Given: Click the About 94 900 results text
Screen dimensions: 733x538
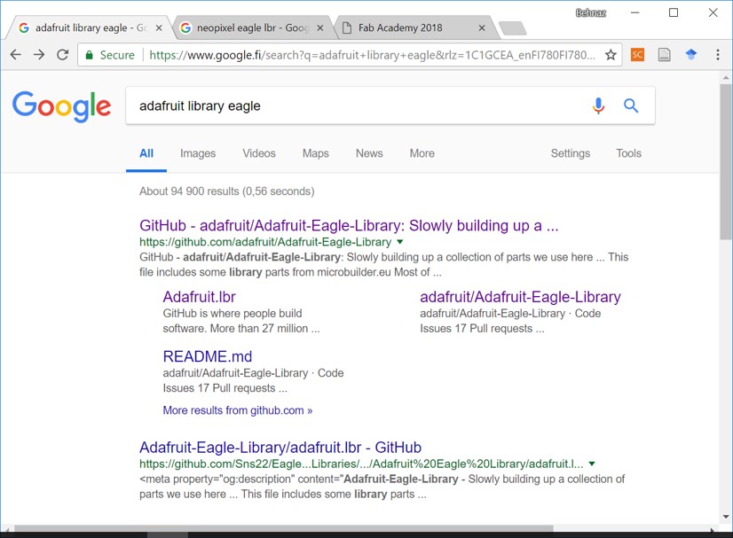Looking at the screenshot, I should pyautogui.click(x=226, y=191).
